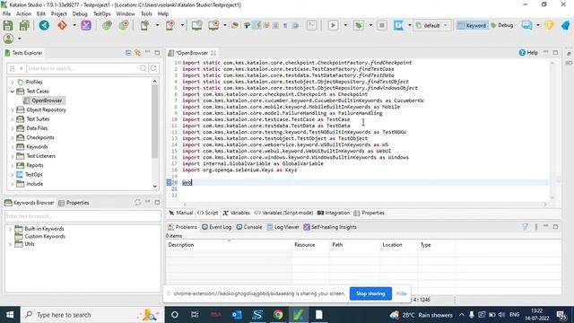Open the debug run dropdown arrow
The width and height of the screenshot is (574, 323).
pyautogui.click(x=370, y=25)
